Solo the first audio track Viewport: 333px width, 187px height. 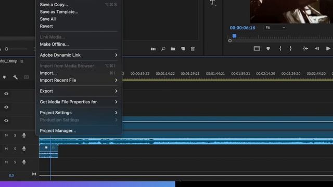coord(15,135)
